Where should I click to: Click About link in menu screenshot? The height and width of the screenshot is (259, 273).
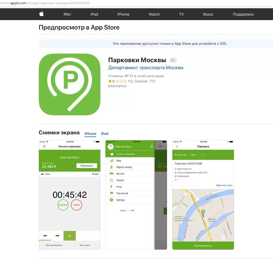pos(133,210)
